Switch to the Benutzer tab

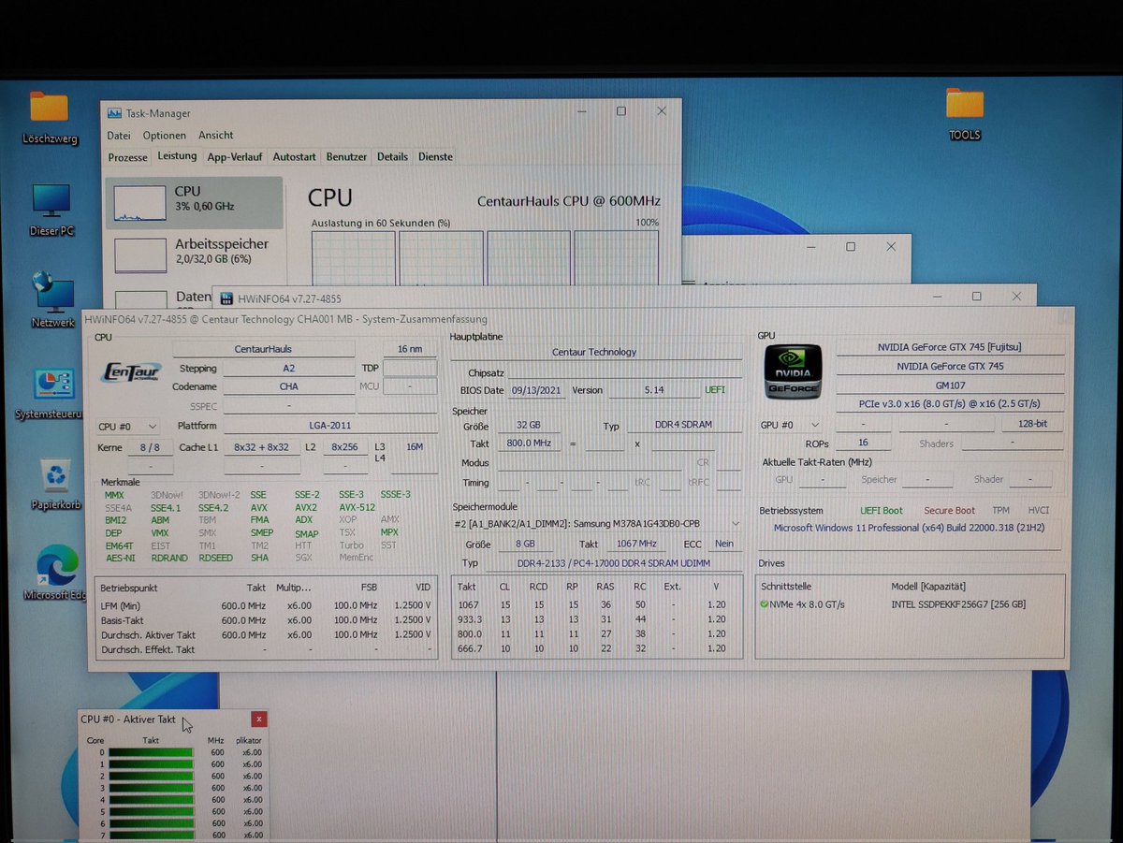[x=346, y=157]
